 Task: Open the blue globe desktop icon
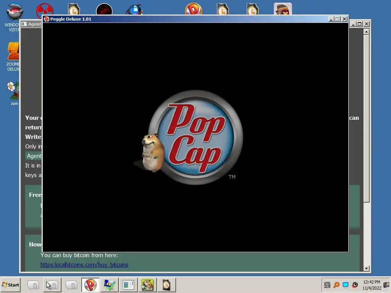134,10
